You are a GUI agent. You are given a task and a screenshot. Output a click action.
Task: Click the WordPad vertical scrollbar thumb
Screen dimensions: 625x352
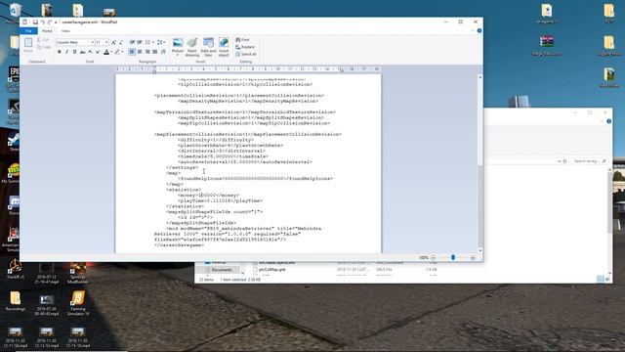pyautogui.click(x=479, y=205)
